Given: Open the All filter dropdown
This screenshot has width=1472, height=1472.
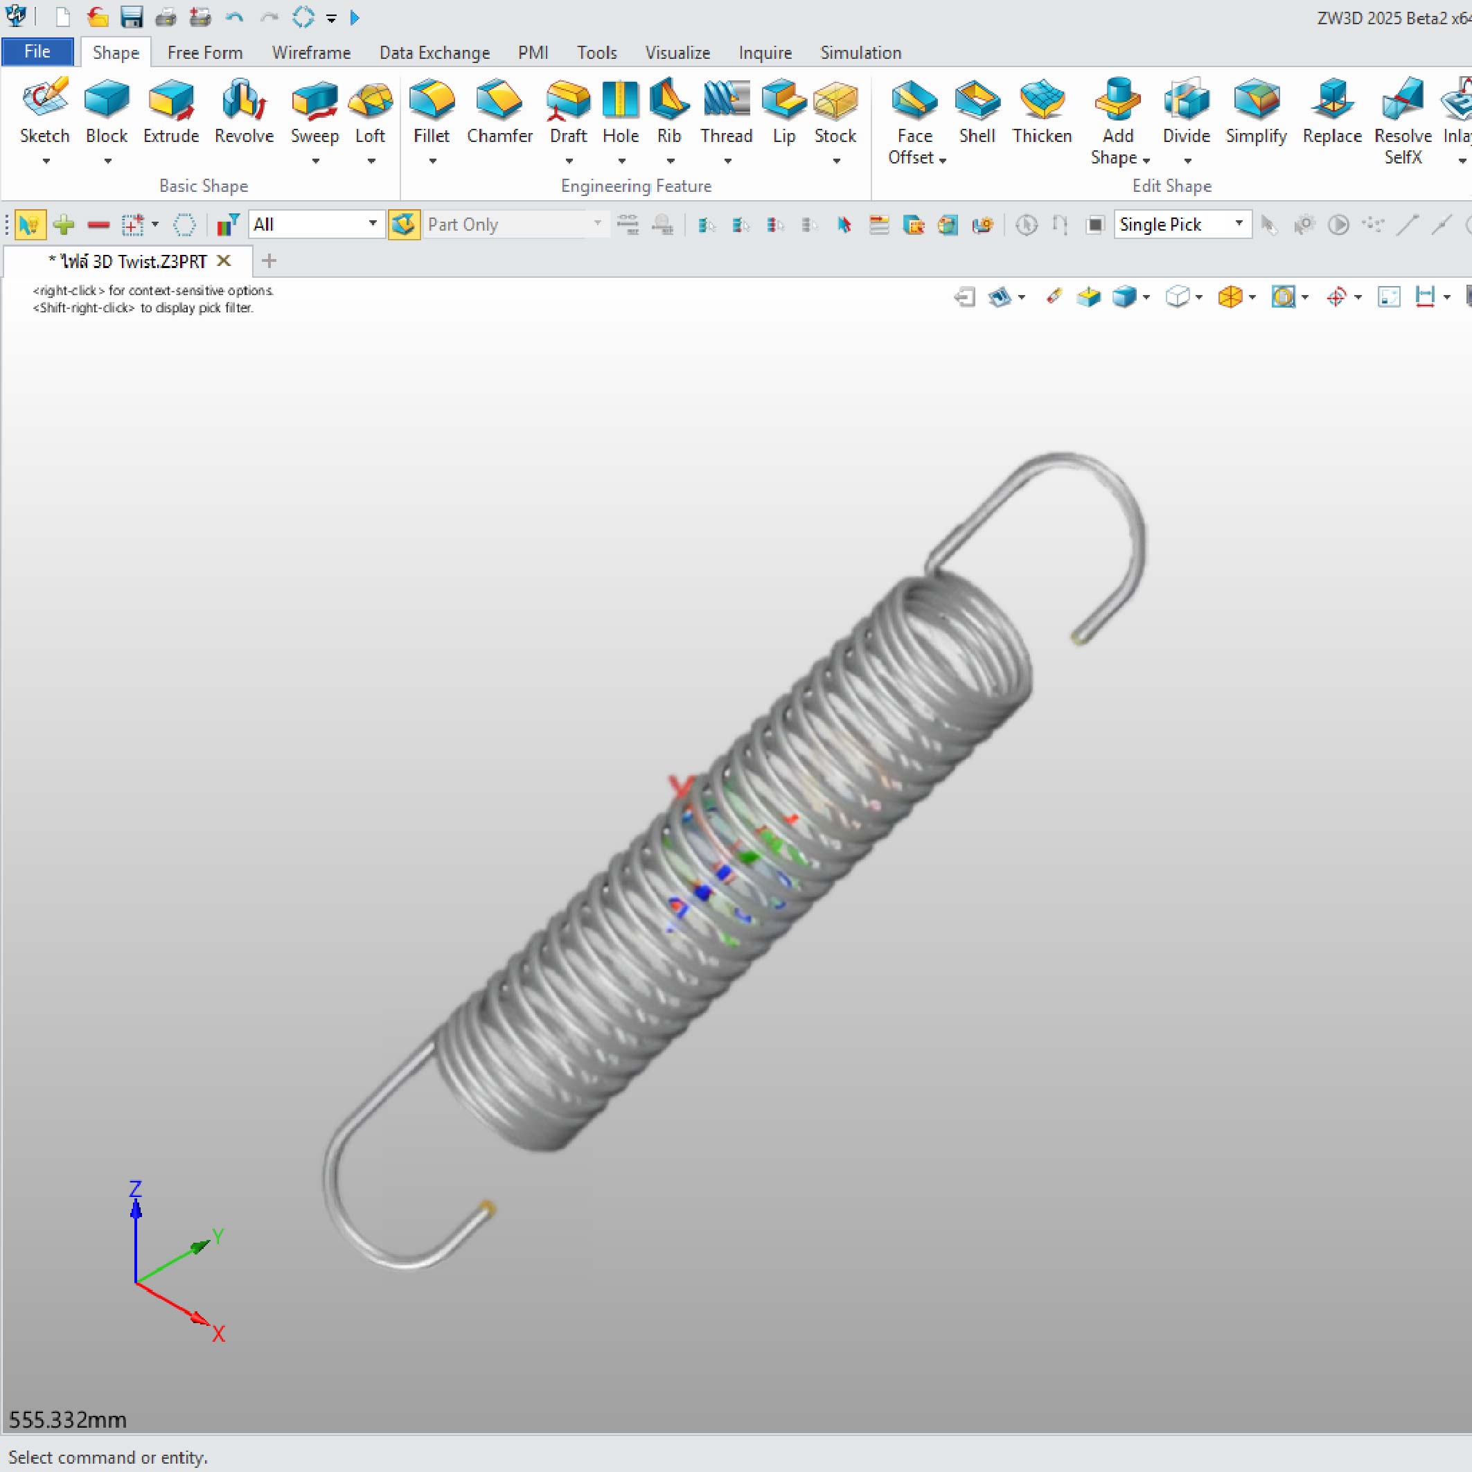Looking at the screenshot, I should point(373,224).
